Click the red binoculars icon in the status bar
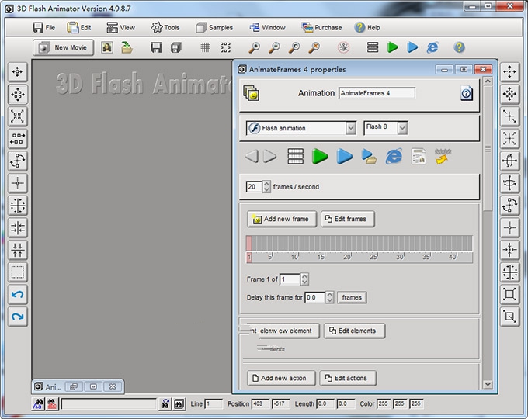The image size is (528, 419). click(x=52, y=403)
